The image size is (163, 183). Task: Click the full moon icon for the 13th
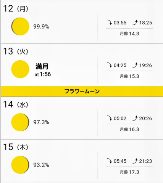tap(20, 69)
